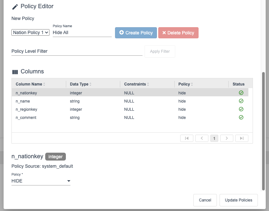Screen dimensions: 269x211
Task: Focus the Policy Level Filter field
Action: click(x=77, y=51)
